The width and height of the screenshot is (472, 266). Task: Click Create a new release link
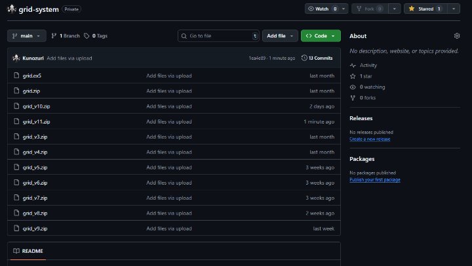coord(370,139)
